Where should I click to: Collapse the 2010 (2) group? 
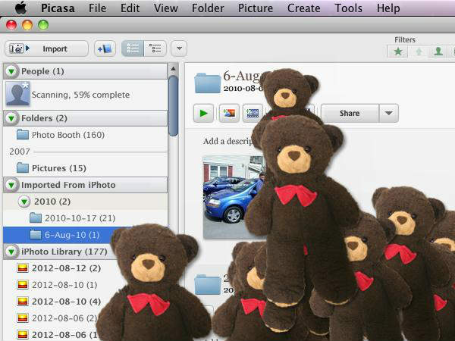pos(24,202)
